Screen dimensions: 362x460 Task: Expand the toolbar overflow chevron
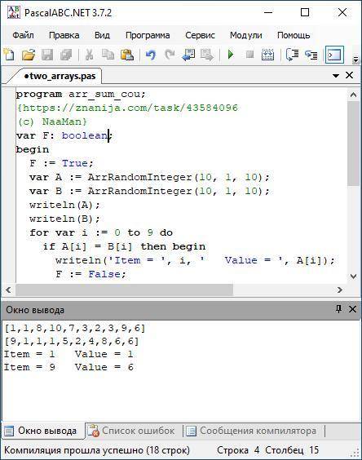(x=355, y=60)
